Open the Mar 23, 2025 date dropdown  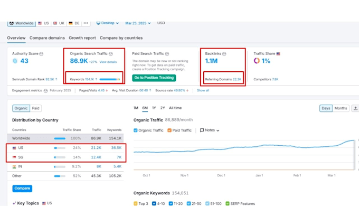[138, 23]
